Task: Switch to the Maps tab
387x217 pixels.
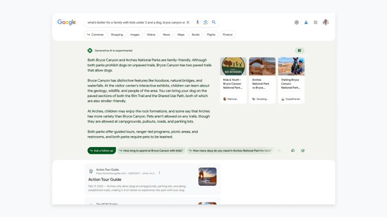Action: [x=181, y=34]
